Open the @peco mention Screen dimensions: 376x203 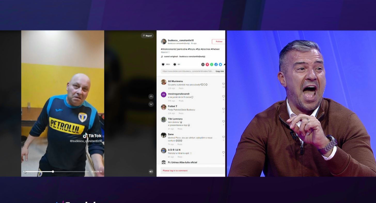pos(164,52)
